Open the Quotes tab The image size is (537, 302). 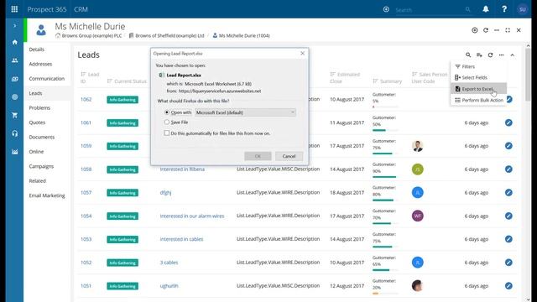point(37,122)
